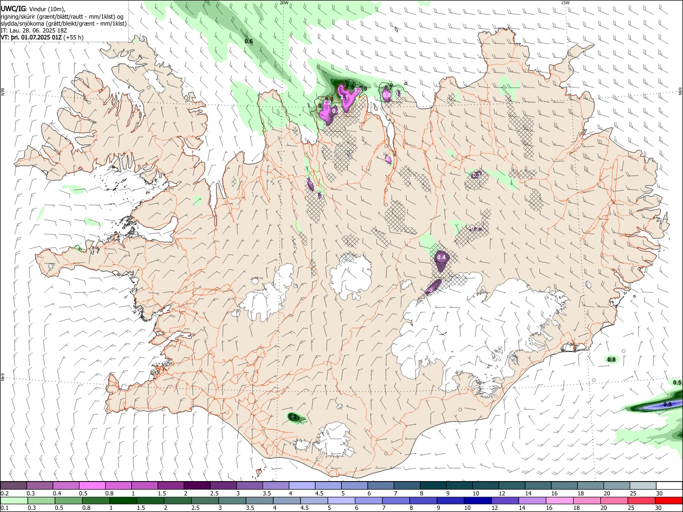
Task: Click the darkest green swatch in rain legend
Action: pos(123,501)
